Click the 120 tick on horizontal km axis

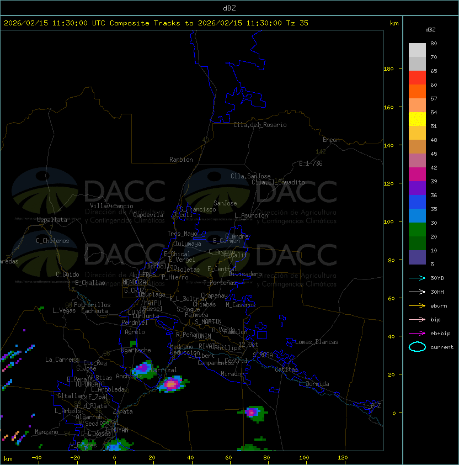[x=343, y=458]
